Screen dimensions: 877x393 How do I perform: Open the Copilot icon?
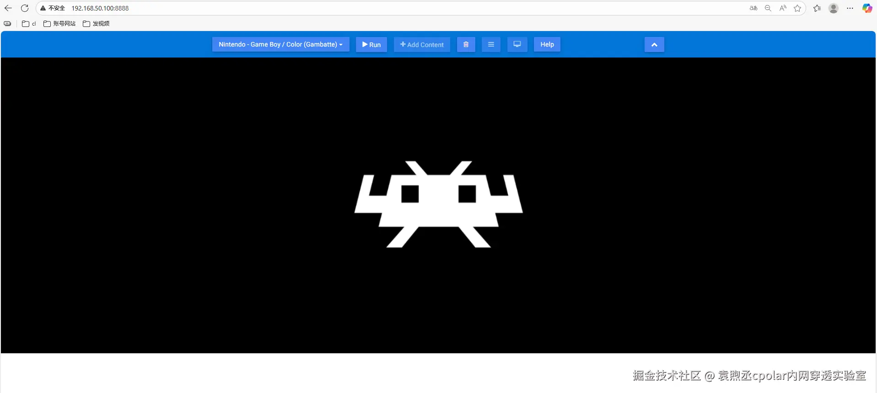pos(867,8)
